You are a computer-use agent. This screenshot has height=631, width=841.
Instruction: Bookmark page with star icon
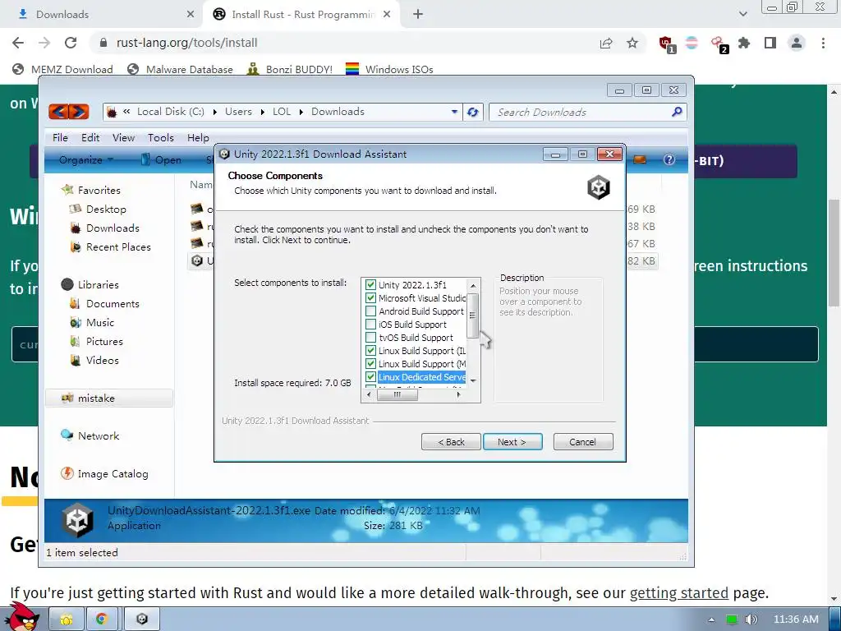[632, 43]
